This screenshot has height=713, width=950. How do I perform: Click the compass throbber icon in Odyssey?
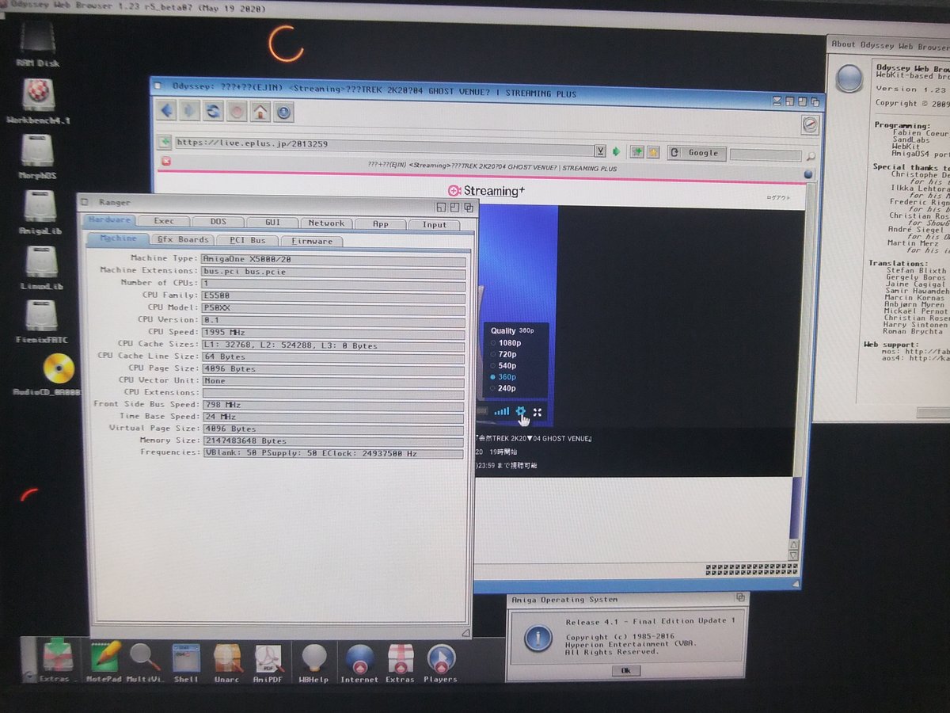point(809,125)
